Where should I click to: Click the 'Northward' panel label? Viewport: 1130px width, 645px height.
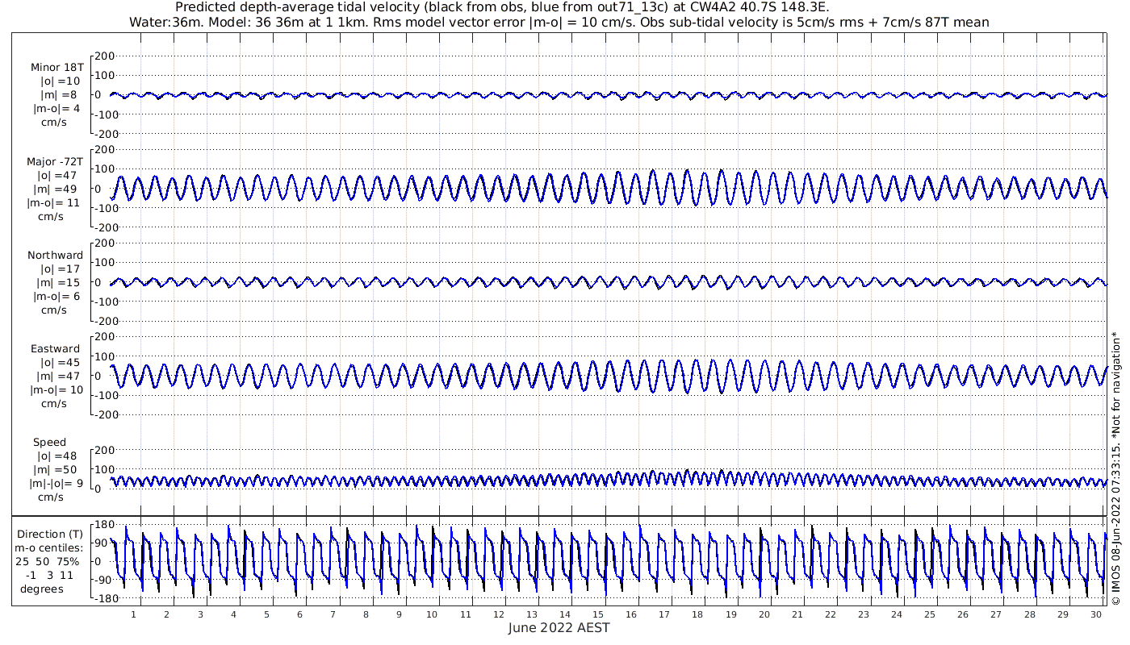55,256
